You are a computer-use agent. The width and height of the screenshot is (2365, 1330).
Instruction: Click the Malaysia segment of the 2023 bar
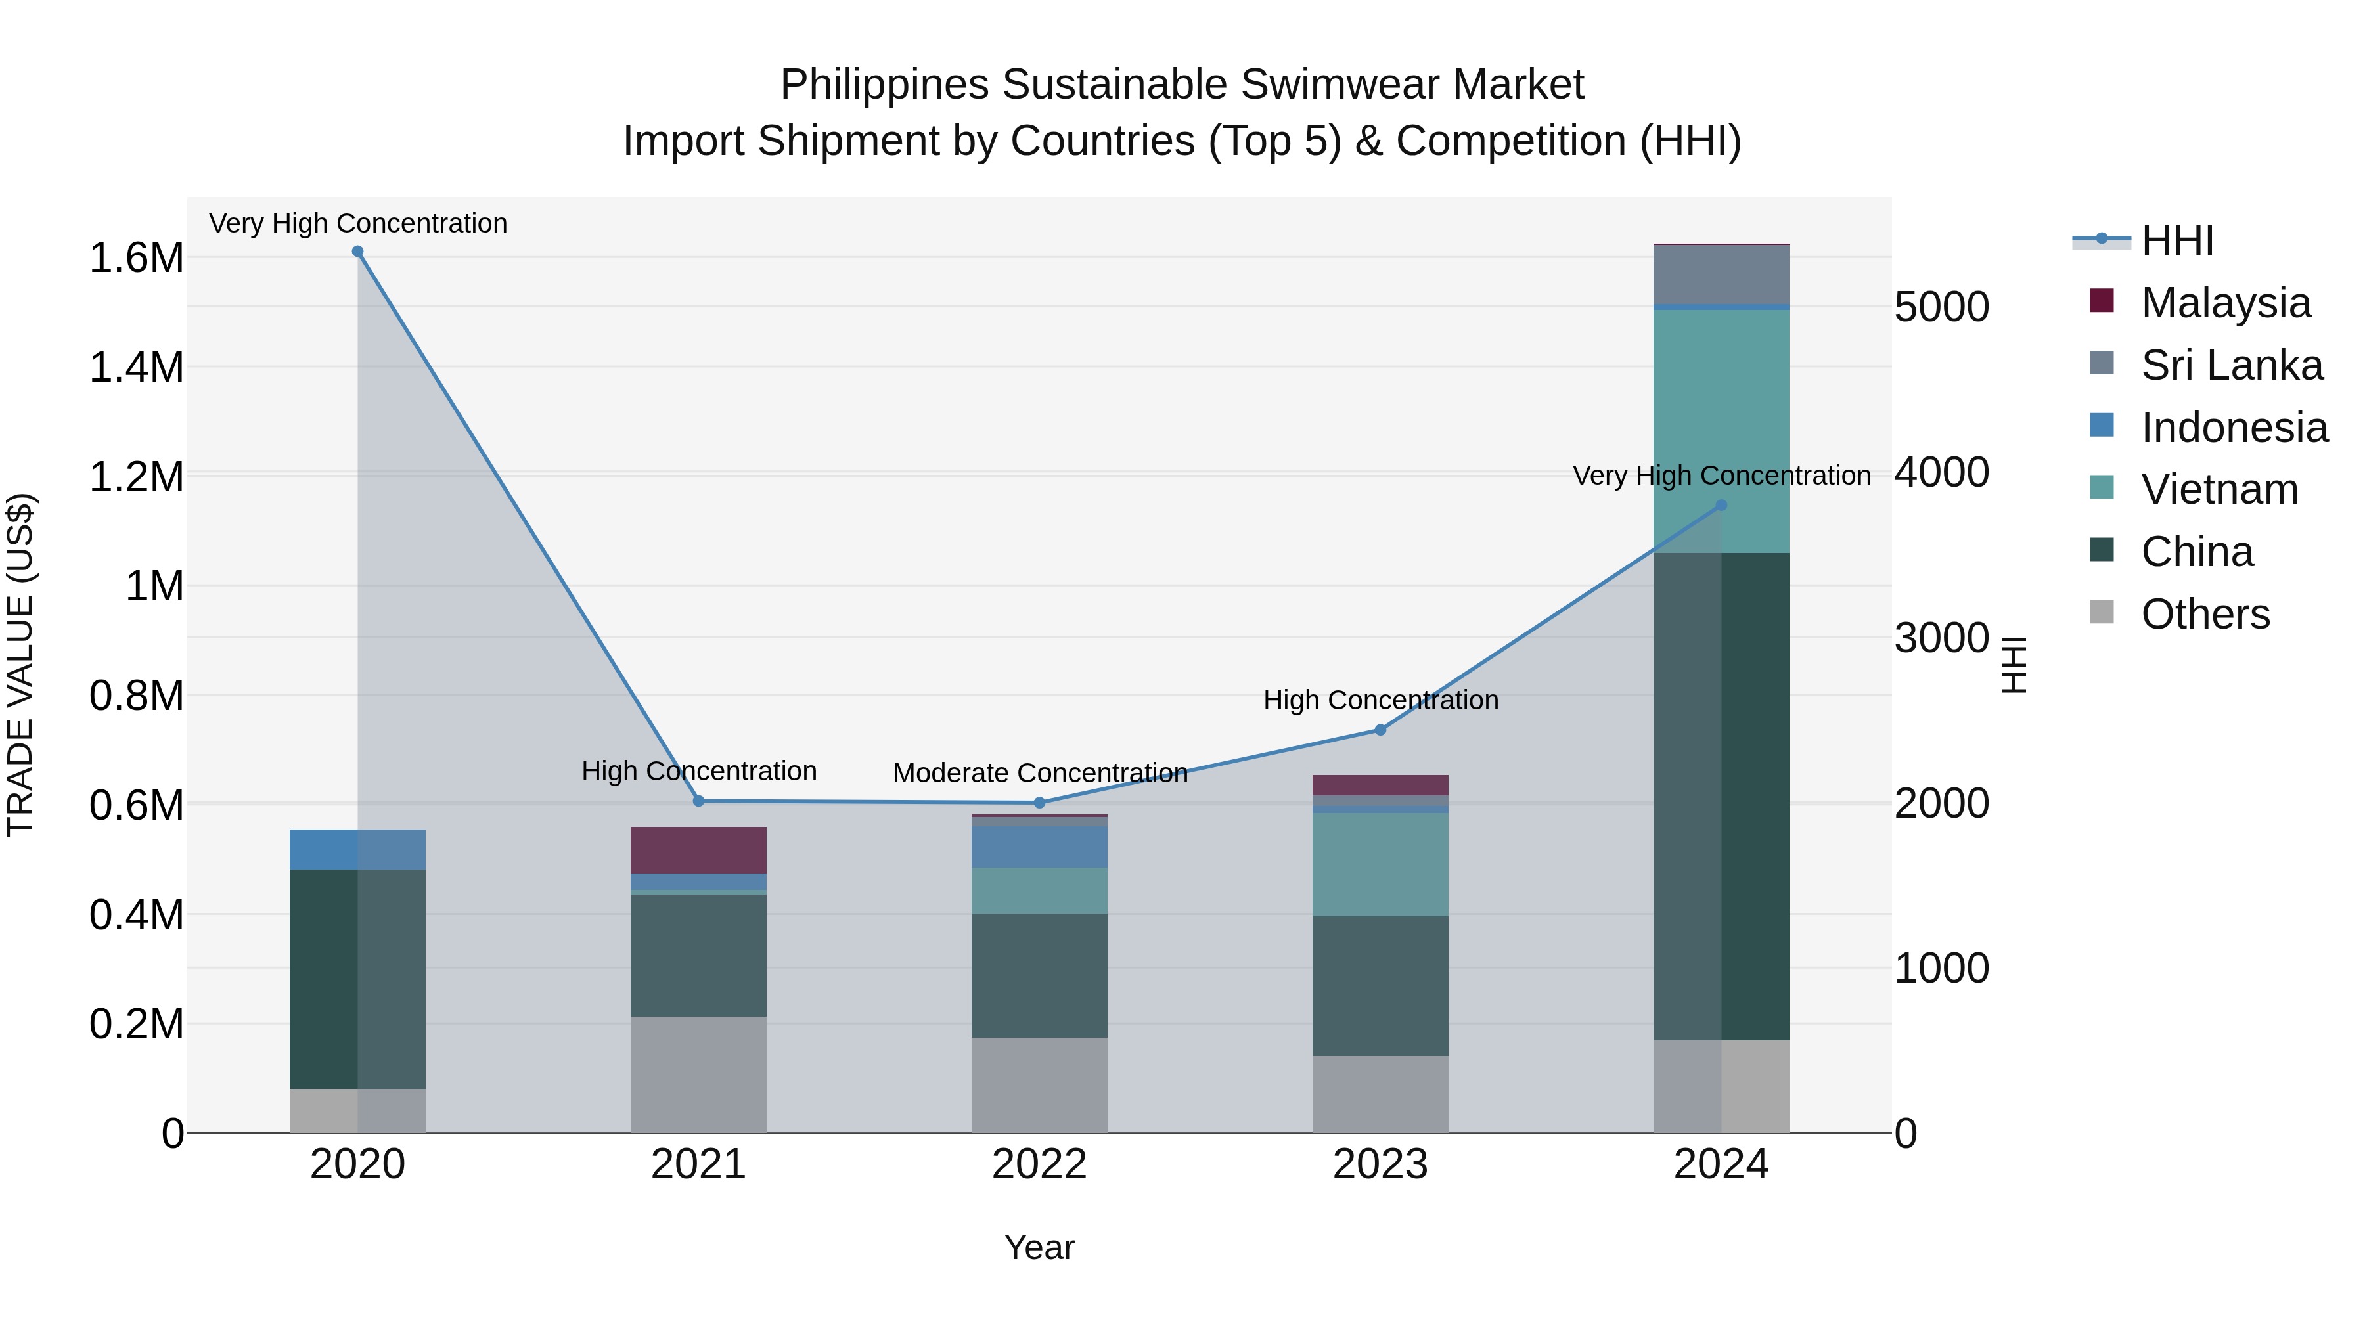(x=1380, y=785)
